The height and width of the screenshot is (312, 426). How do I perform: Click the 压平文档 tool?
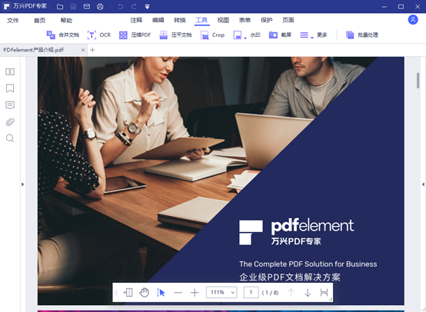point(175,35)
